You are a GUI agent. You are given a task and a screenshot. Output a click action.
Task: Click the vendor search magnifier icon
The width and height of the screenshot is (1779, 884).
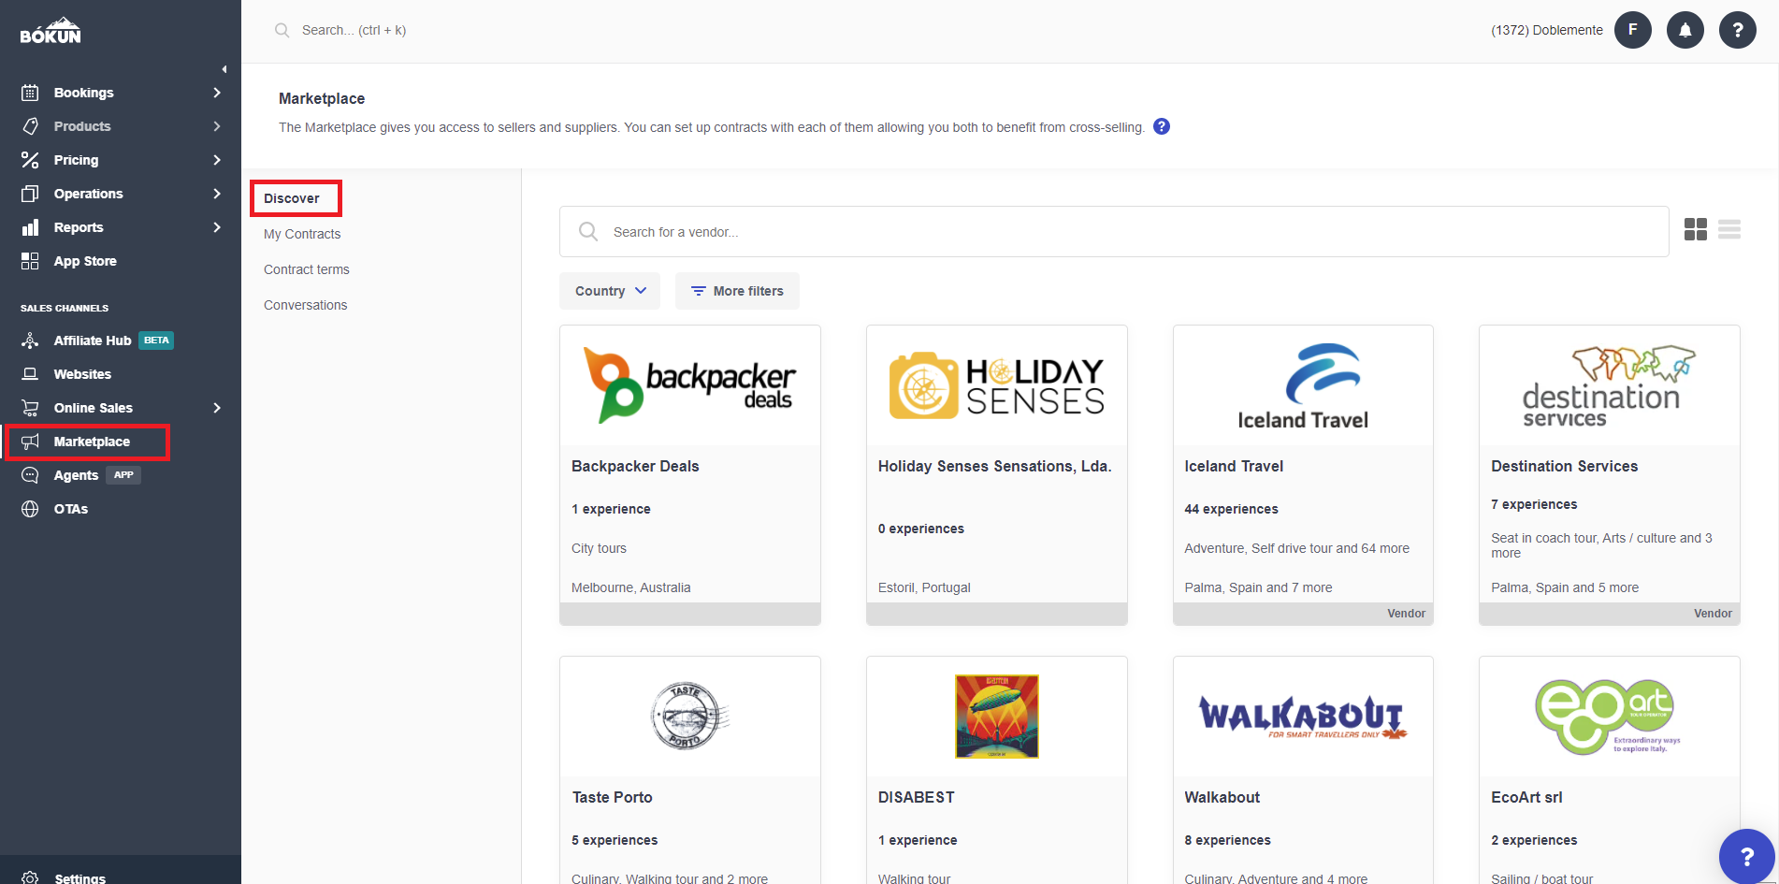(588, 231)
